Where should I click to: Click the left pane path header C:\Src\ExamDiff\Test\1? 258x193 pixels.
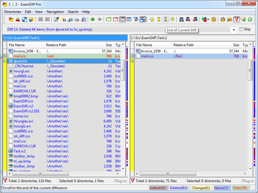[65, 38]
